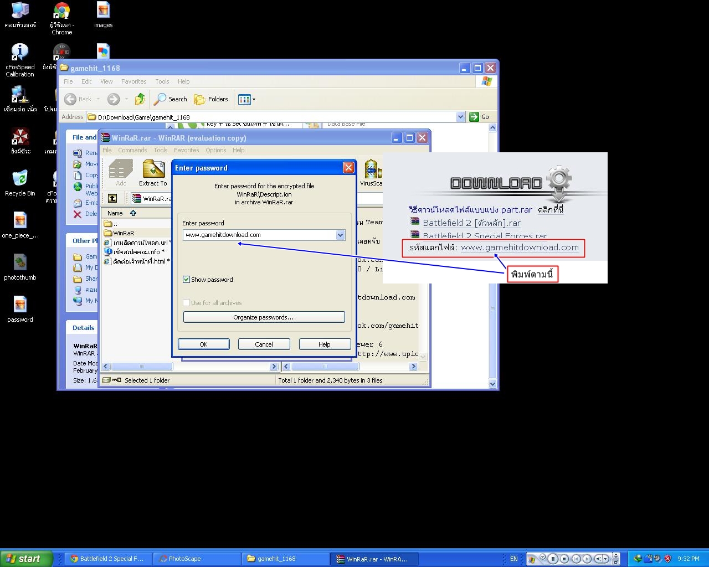Confirm the password with OK
The height and width of the screenshot is (567, 709).
pos(203,344)
